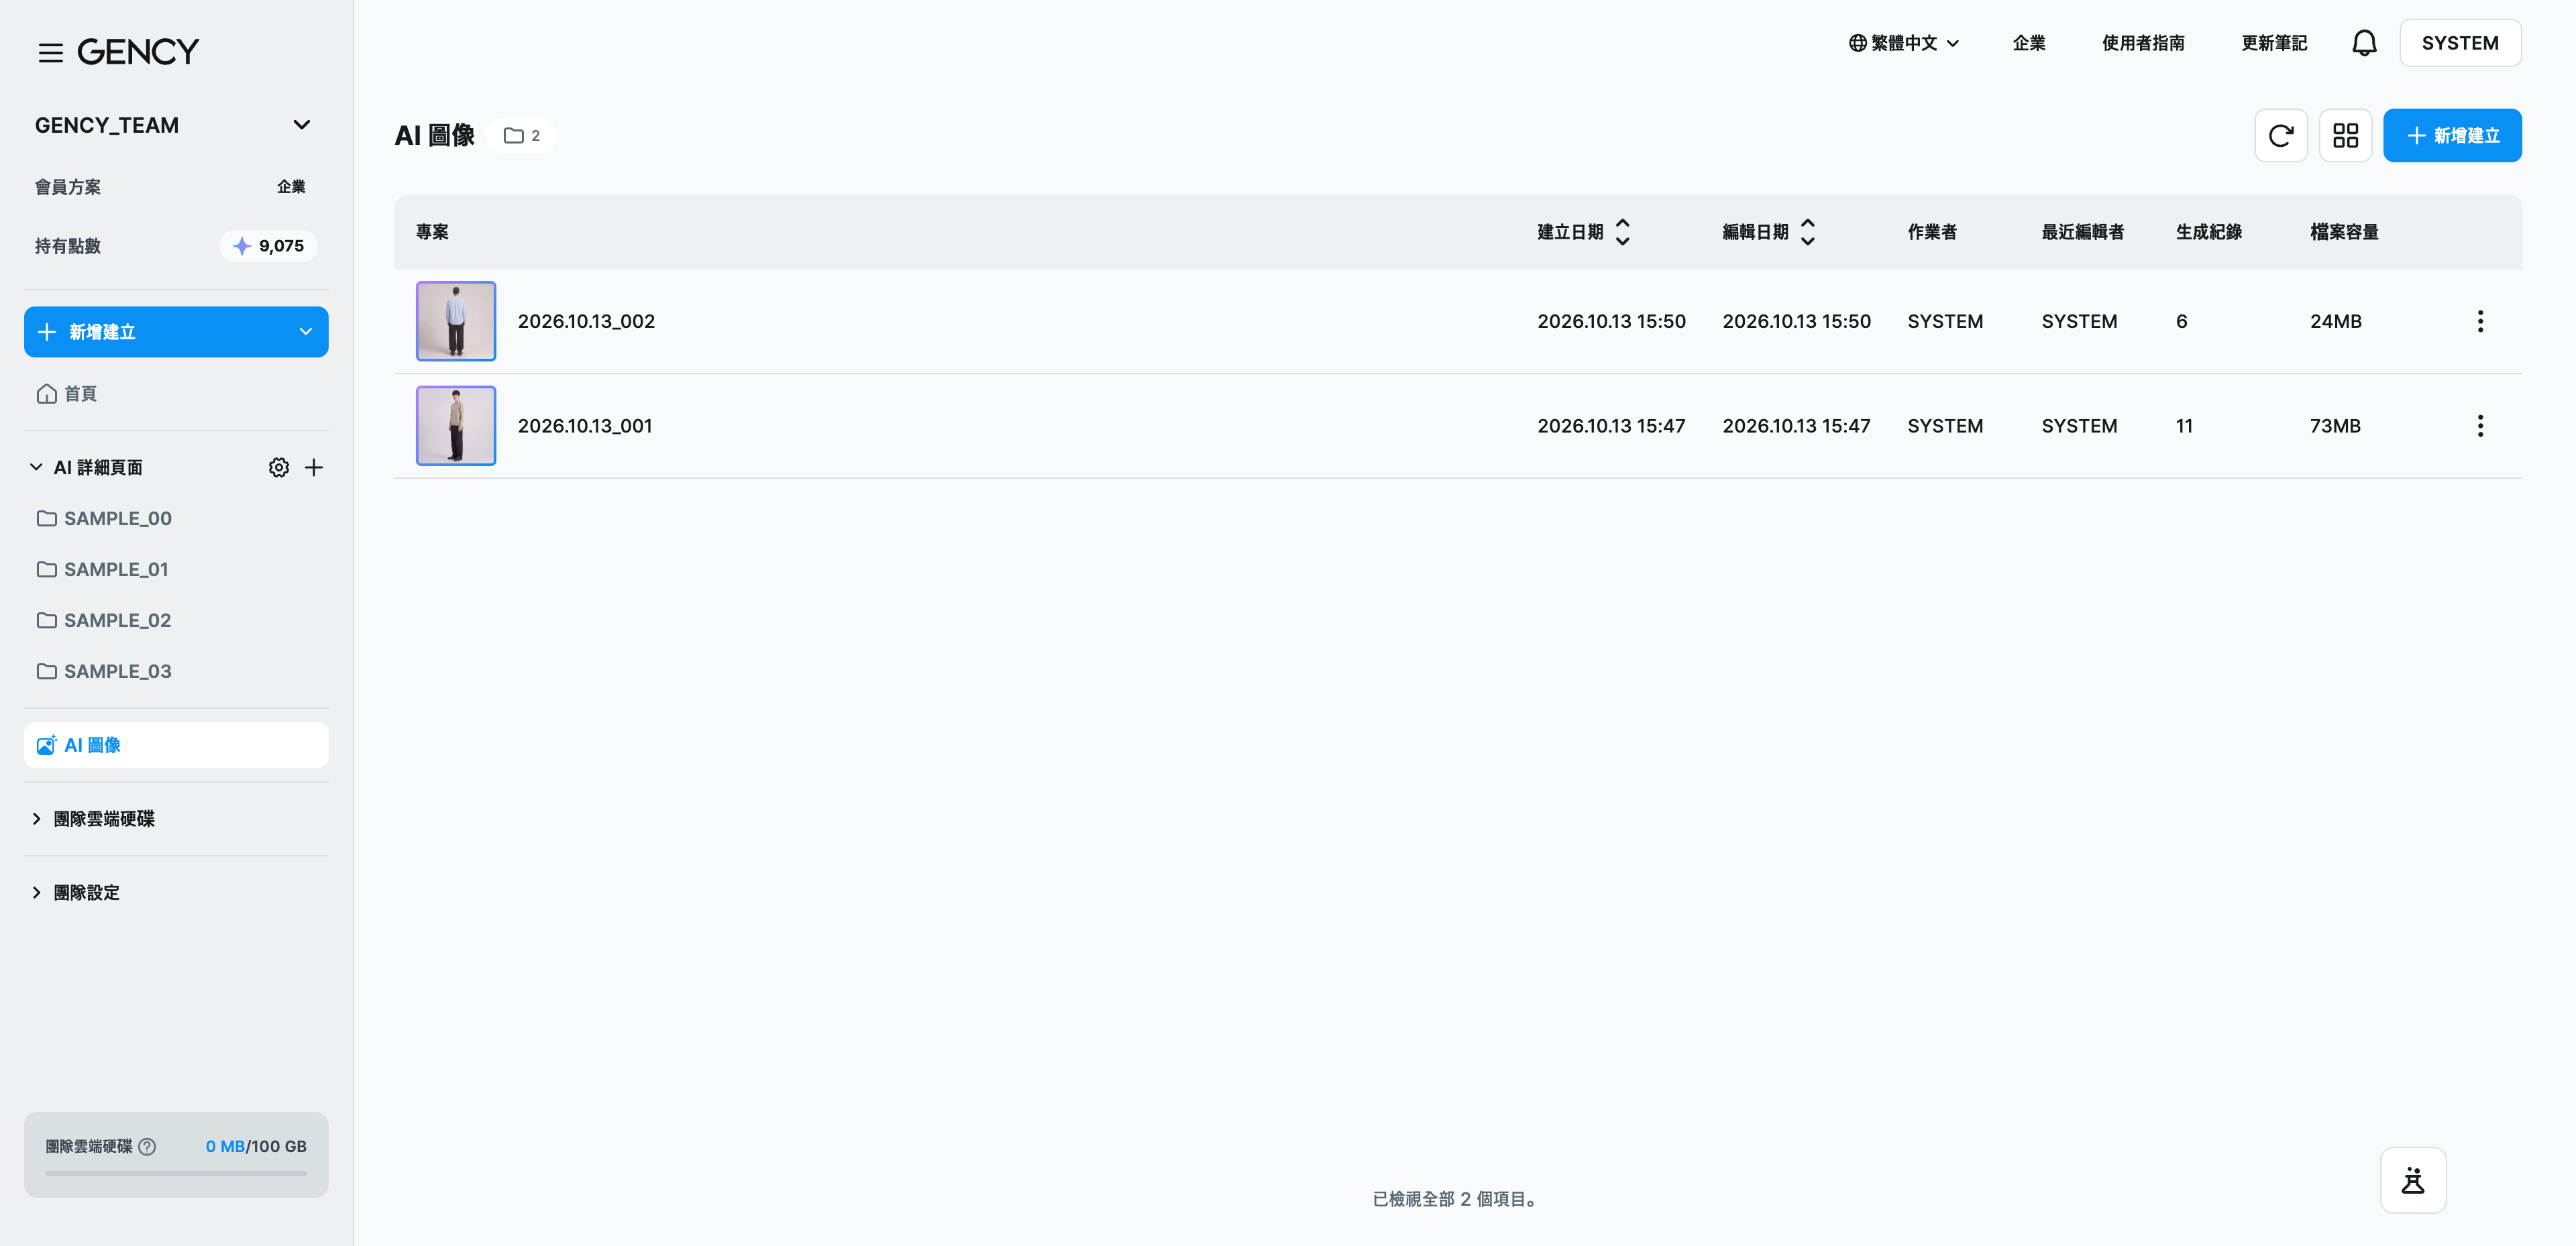Click the refresh icon button
Viewport: 2576px width, 1246px height.
click(x=2280, y=135)
